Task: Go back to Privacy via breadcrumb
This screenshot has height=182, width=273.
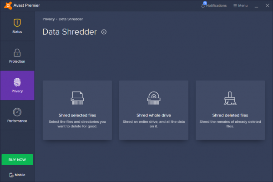Action: point(48,19)
